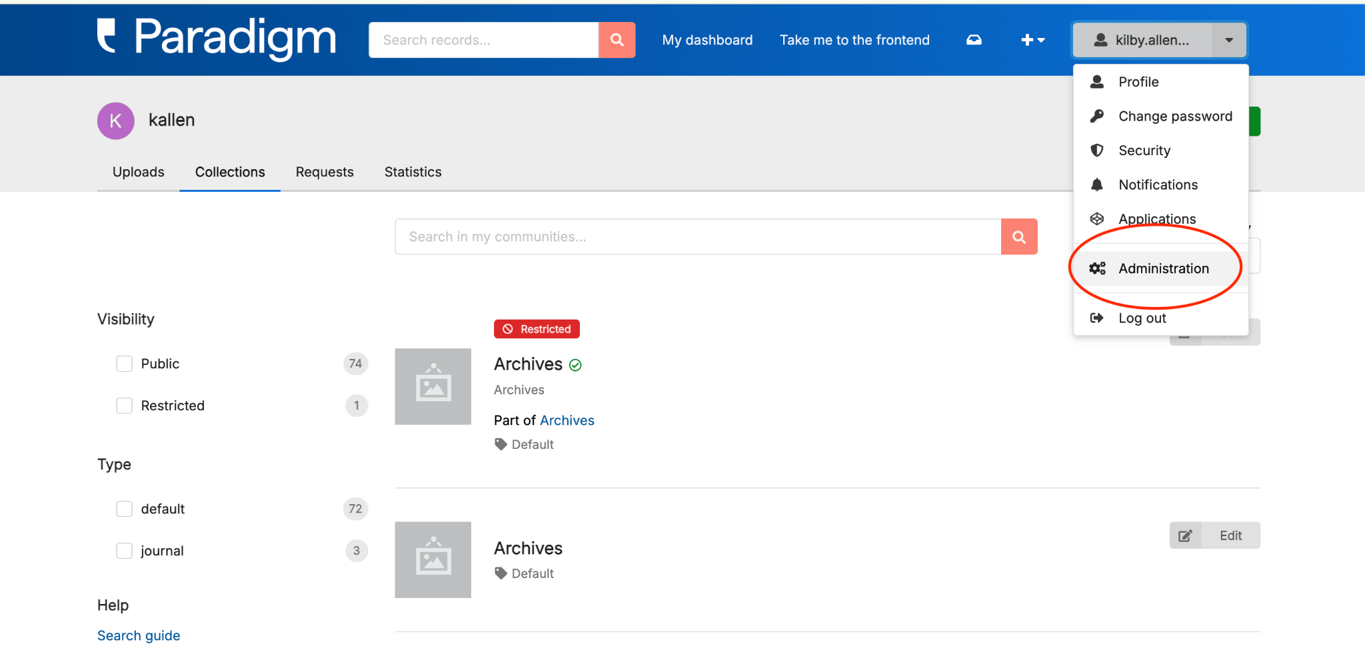Click the communities search magnifier button
Viewport: 1365px width, 658px height.
pos(1019,236)
